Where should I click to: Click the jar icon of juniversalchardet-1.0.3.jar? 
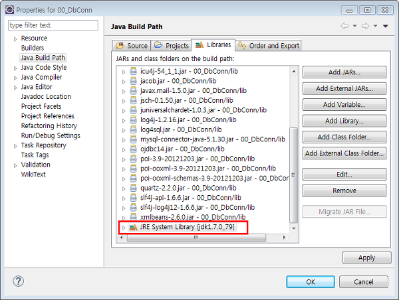coord(134,110)
